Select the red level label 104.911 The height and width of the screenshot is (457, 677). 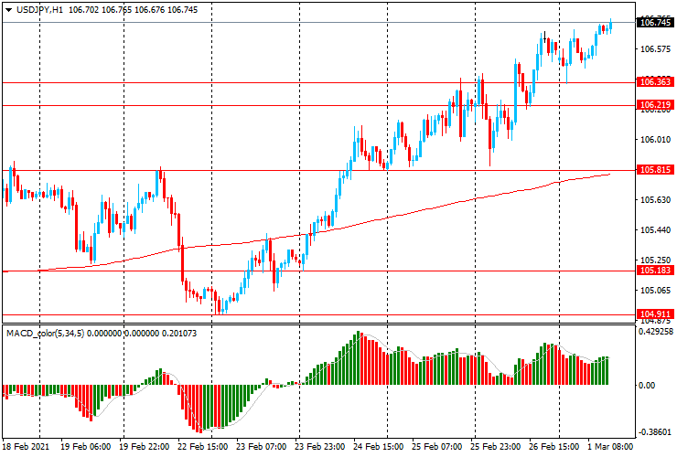point(655,314)
